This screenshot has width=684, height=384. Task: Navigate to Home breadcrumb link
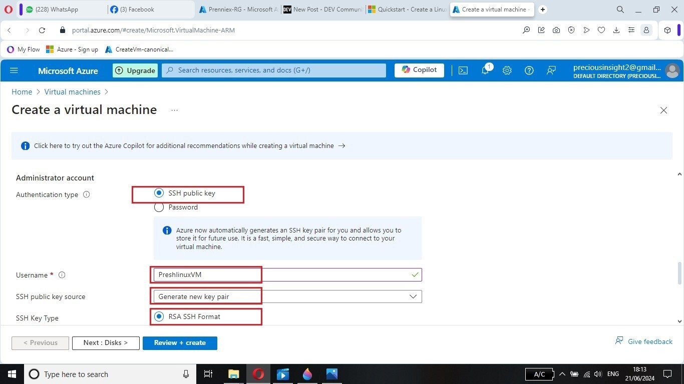pos(22,92)
